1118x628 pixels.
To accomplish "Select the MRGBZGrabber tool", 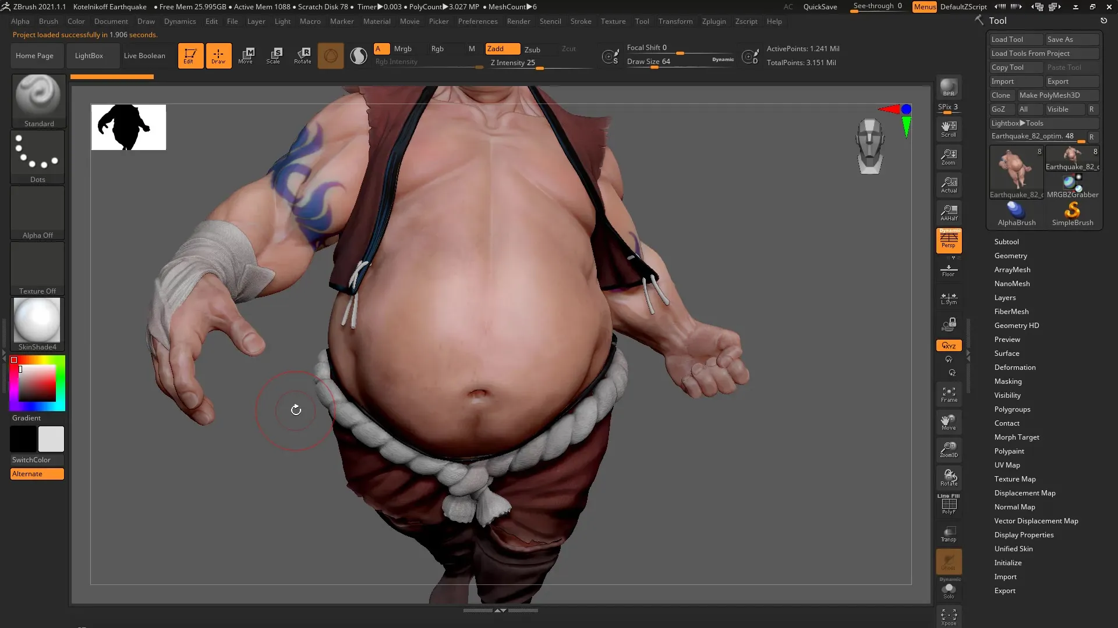I will tap(1072, 186).
